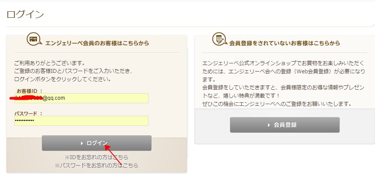Image resolution: width=375 pixels, height=190 pixels.
Task: Click the arrow icon on ログイン button
Action: click(x=82, y=143)
